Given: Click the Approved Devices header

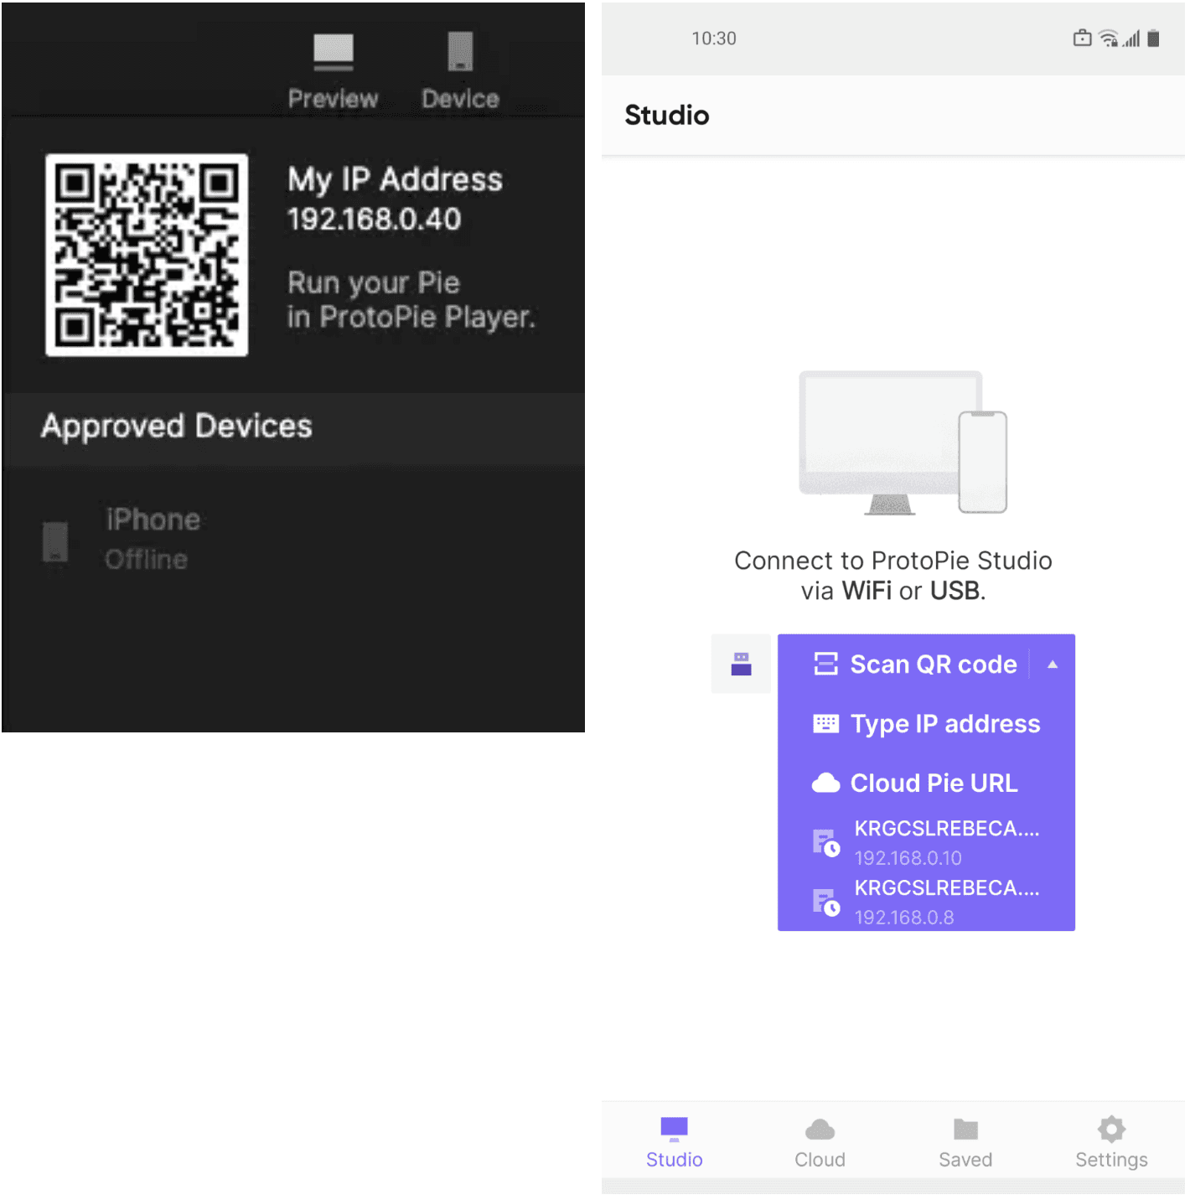Looking at the screenshot, I should [293, 427].
